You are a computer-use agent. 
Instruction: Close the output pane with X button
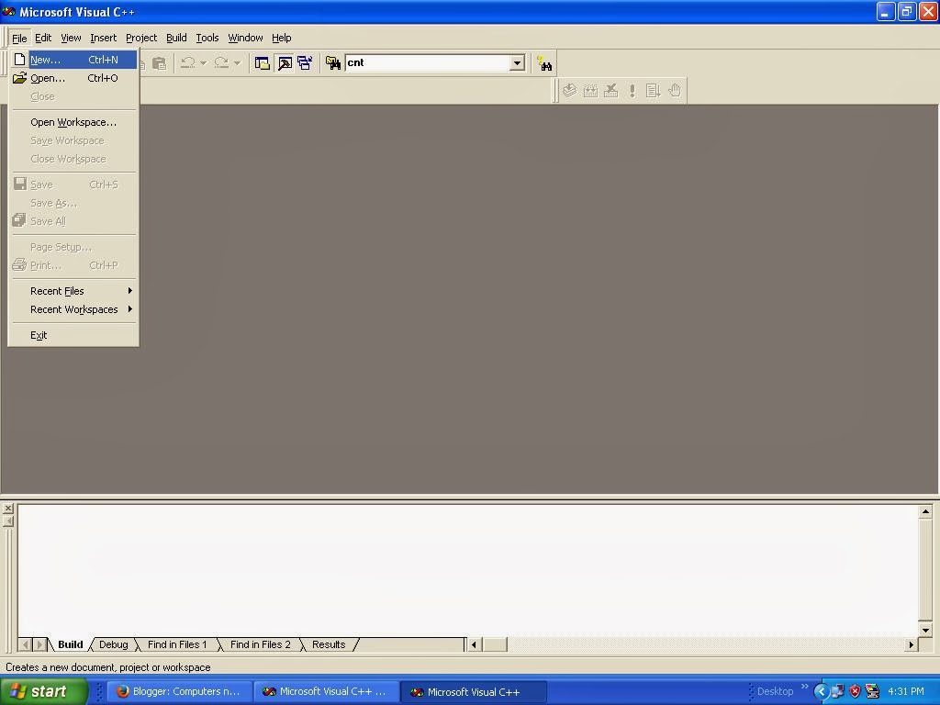7,509
